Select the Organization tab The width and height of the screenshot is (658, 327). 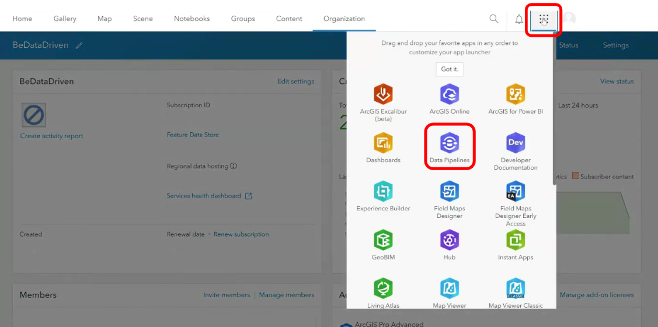pos(344,19)
